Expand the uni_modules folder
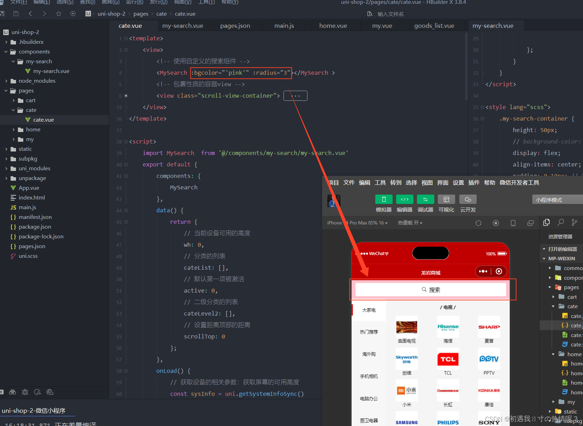 click(x=6, y=169)
